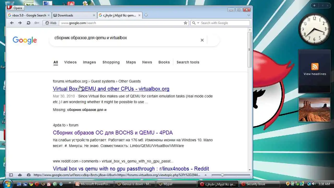
Task: Reload the page with the refresh icon
Action: point(28,23)
